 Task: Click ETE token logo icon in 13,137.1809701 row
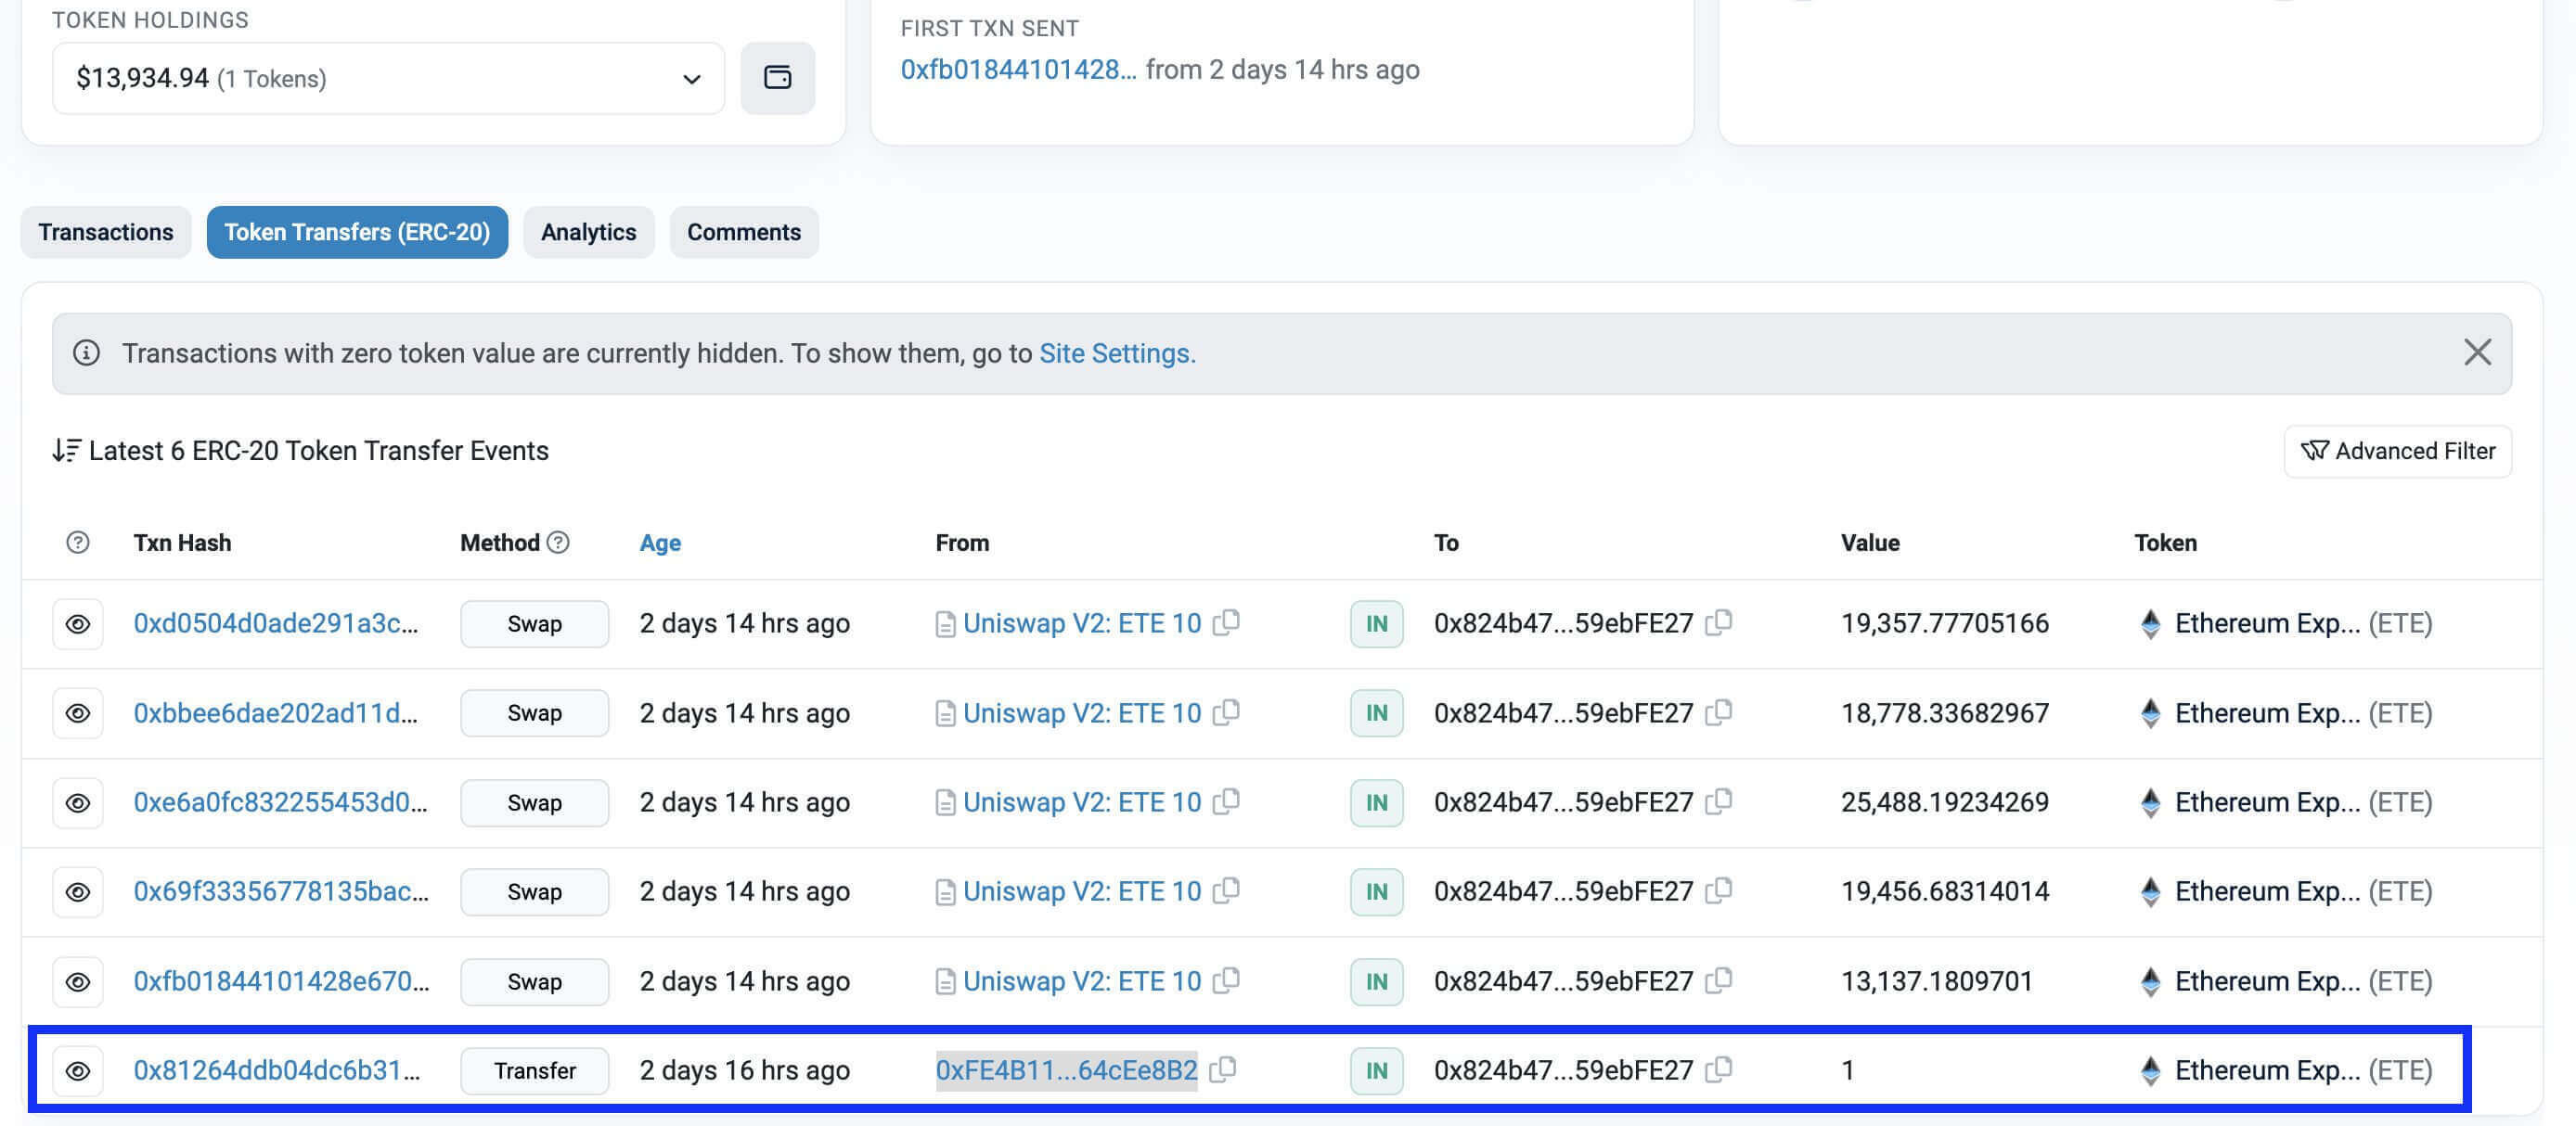point(2150,981)
